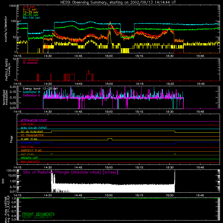Click the "SAA FLAG" label
The width and height of the screenshot is (223, 223).
(27, 147)
